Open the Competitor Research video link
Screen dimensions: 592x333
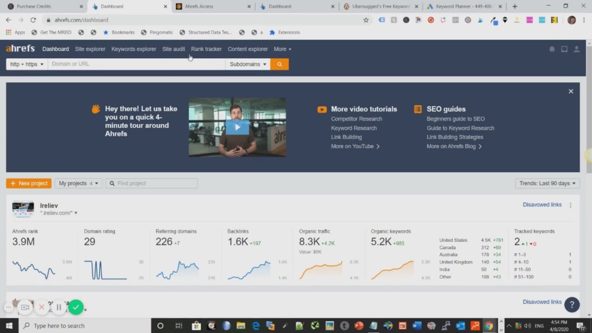(x=356, y=119)
